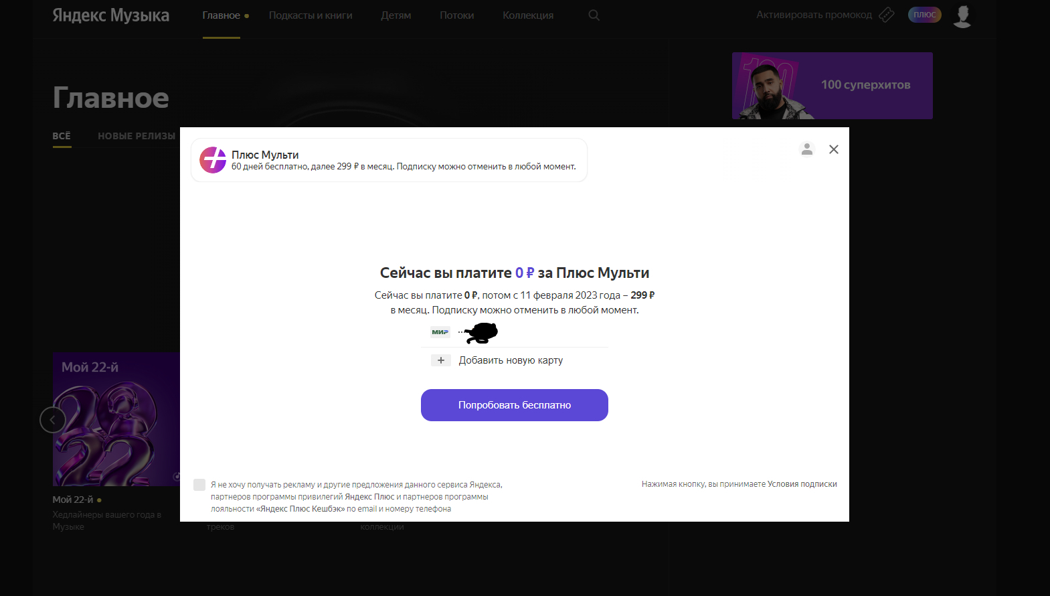Opt out of ads with checkbox
Image resolution: width=1050 pixels, height=596 pixels.
199,485
